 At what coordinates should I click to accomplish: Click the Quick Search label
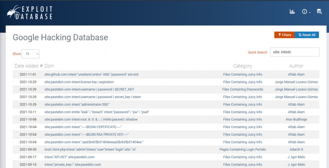(x=257, y=52)
